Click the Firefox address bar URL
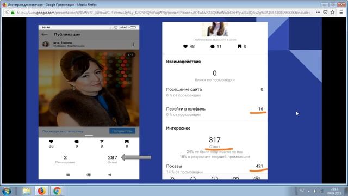348x196 pixels. 164,13
